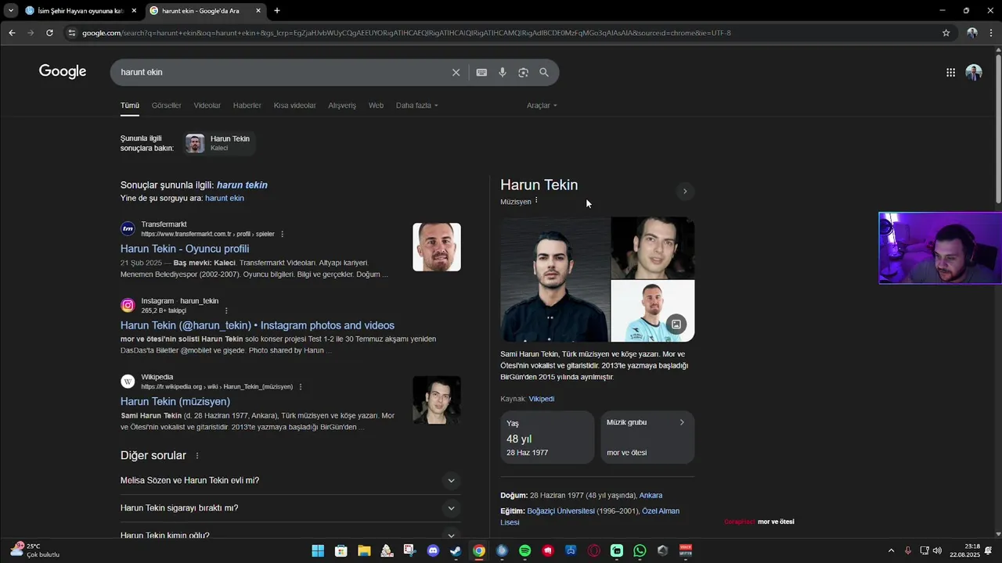
Task: Show hidden system tray icons
Action: pyautogui.click(x=891, y=550)
